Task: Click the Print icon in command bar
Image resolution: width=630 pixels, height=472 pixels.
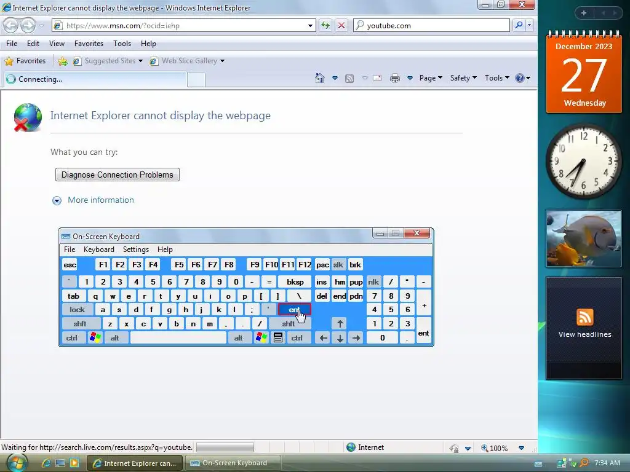Action: click(x=395, y=78)
